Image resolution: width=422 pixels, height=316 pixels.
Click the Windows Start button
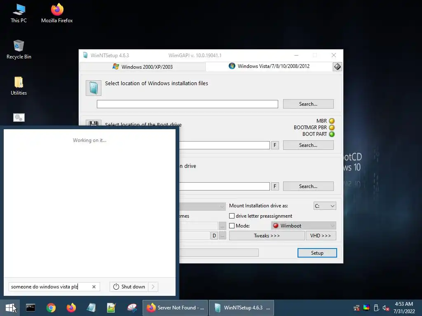pos(10,308)
